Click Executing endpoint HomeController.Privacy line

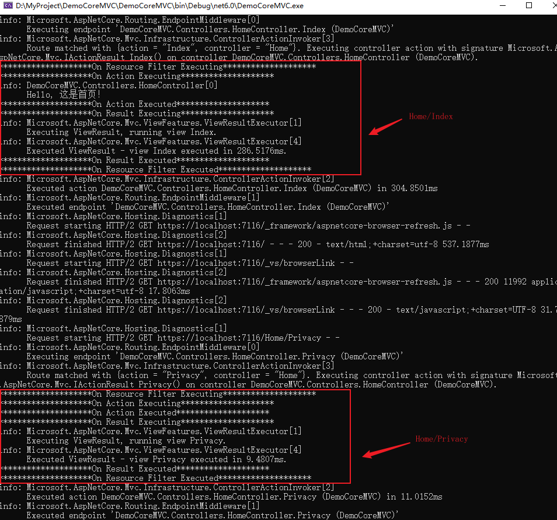pyautogui.click(x=215, y=356)
